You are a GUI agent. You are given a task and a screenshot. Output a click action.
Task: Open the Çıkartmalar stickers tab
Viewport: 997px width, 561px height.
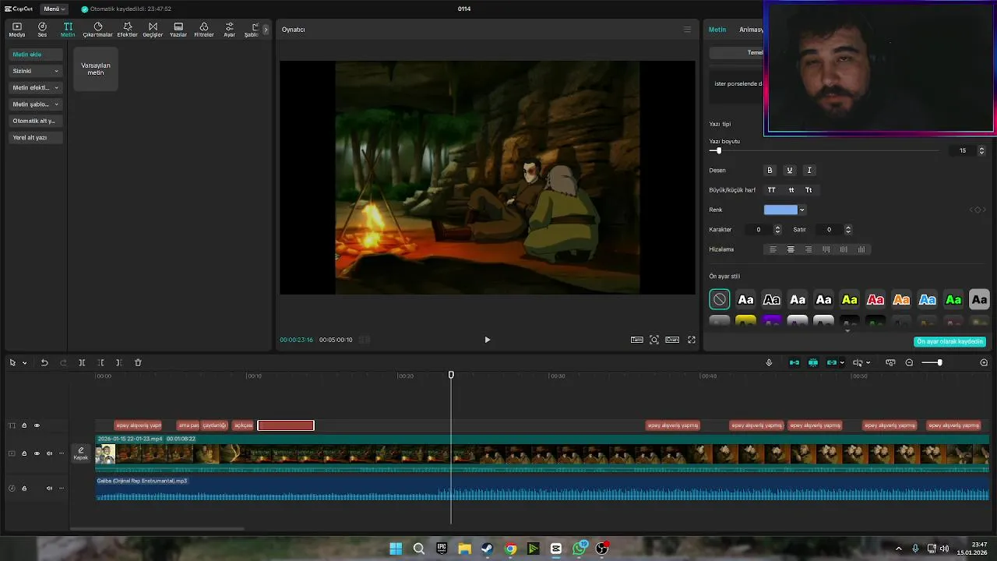click(x=98, y=30)
